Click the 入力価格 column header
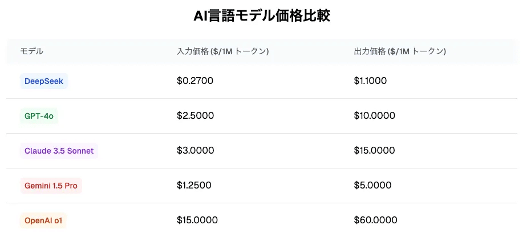This screenshot has width=527, height=249. coord(223,51)
